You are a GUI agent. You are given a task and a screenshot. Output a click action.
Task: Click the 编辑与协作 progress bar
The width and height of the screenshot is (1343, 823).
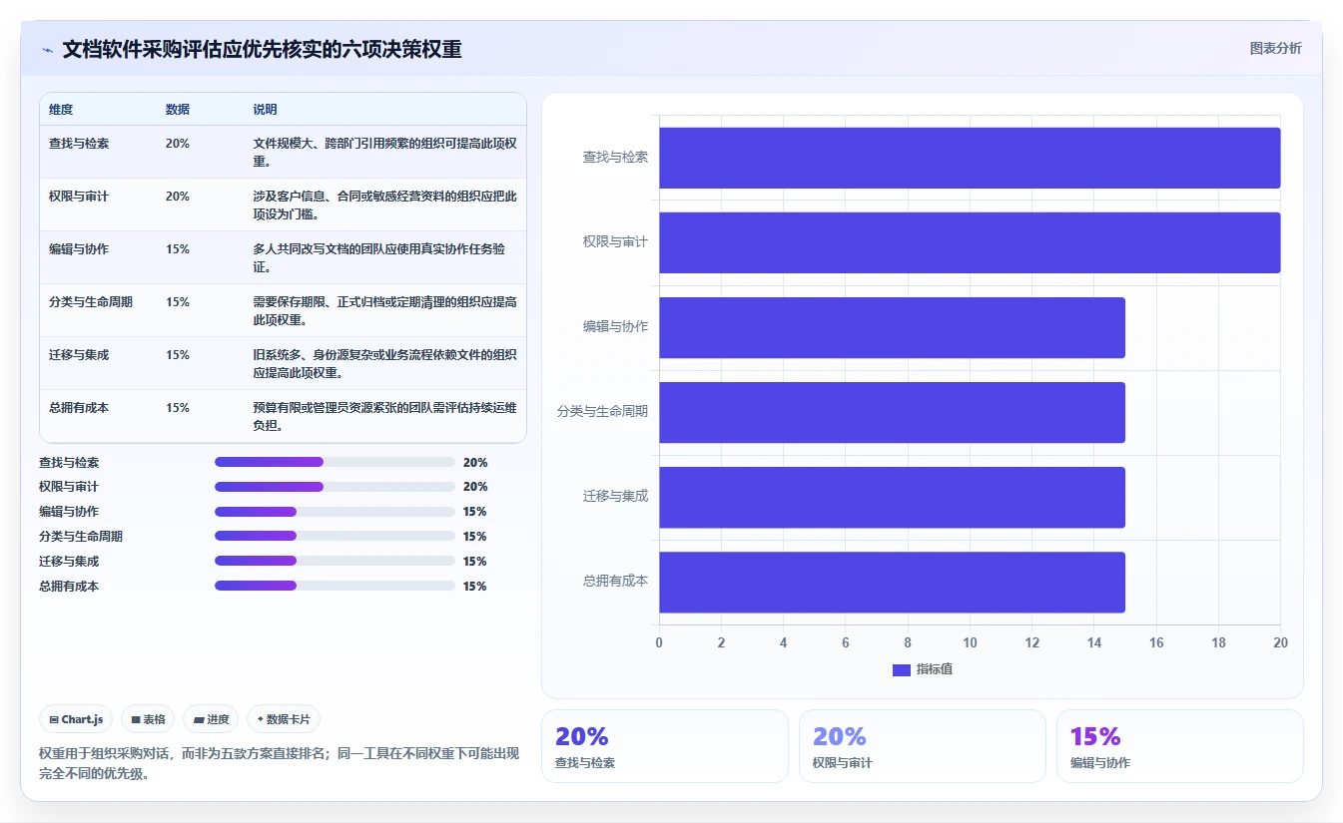335,512
